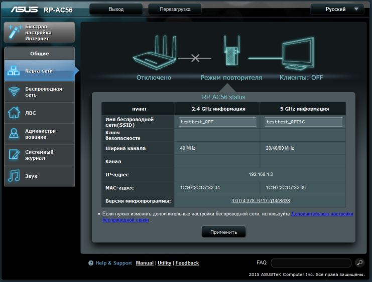Open Системный журнал page

pos(39,155)
